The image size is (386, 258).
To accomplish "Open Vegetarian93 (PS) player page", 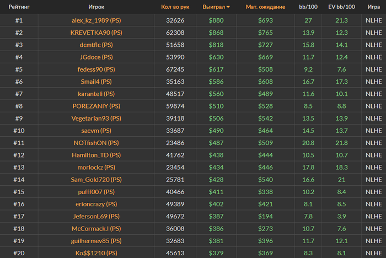I will (96, 119).
